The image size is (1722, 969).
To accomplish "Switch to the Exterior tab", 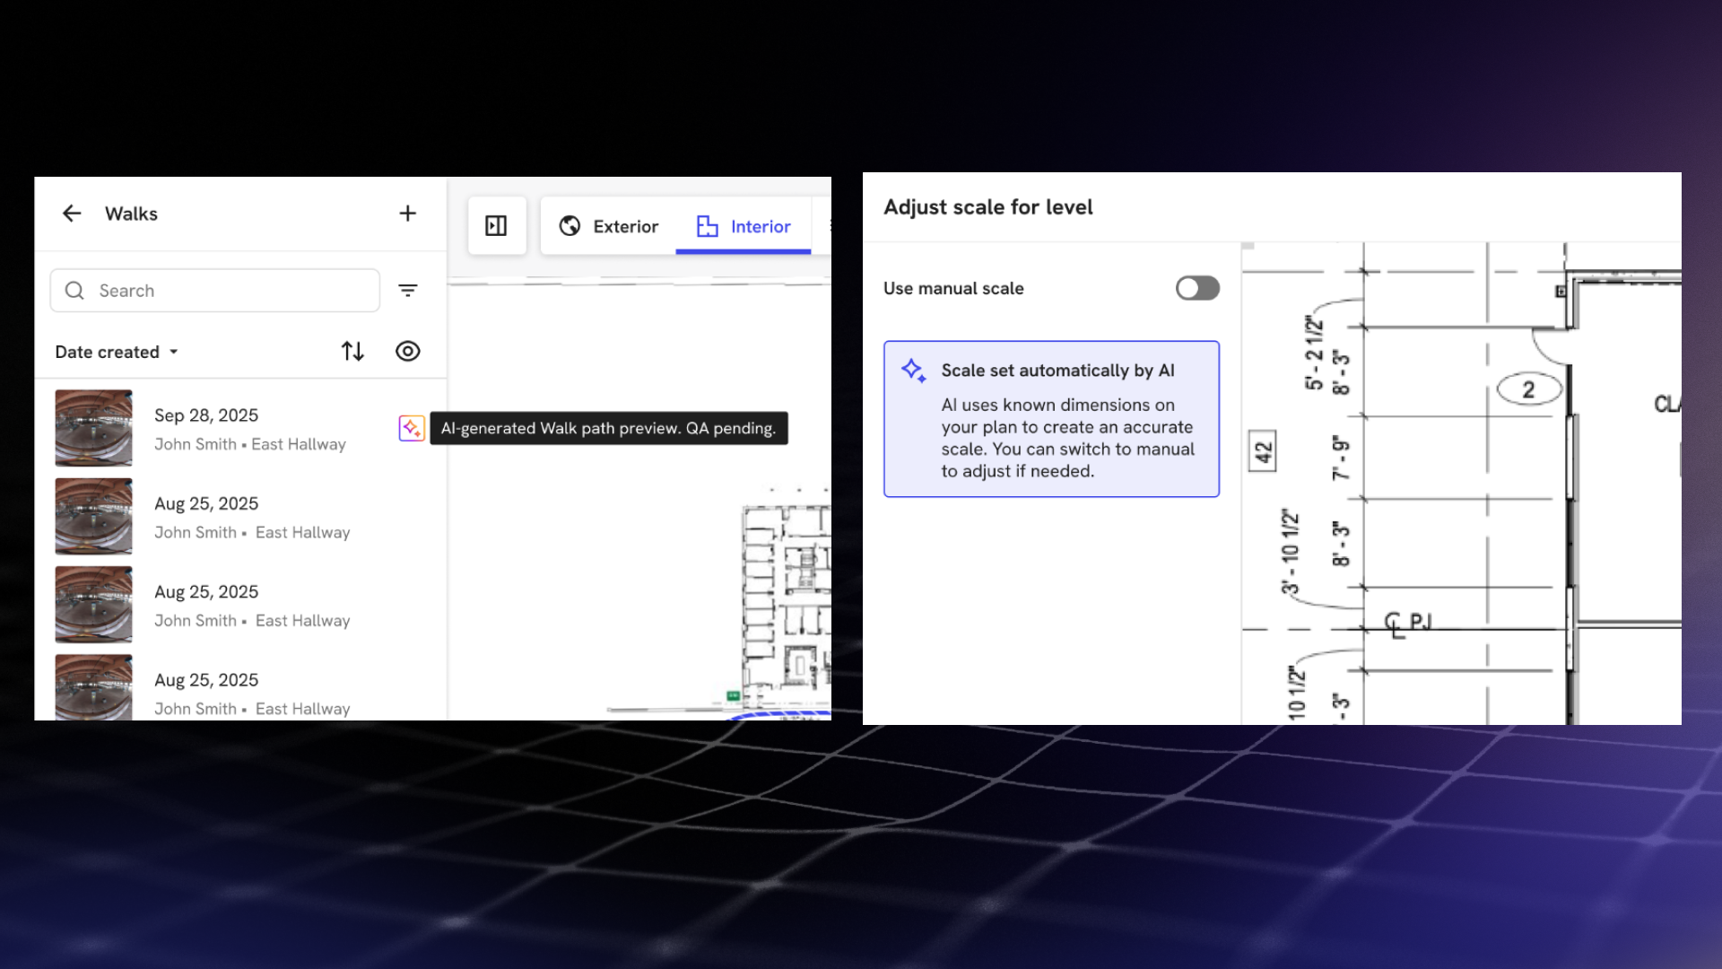I will tap(609, 226).
